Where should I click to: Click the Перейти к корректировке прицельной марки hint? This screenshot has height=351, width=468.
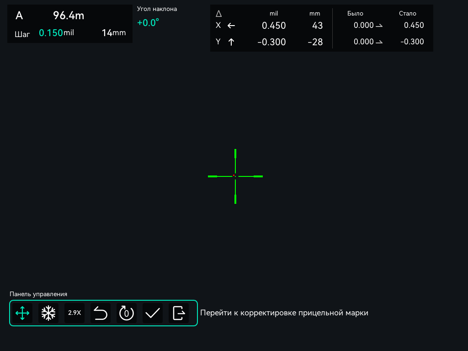284,313
